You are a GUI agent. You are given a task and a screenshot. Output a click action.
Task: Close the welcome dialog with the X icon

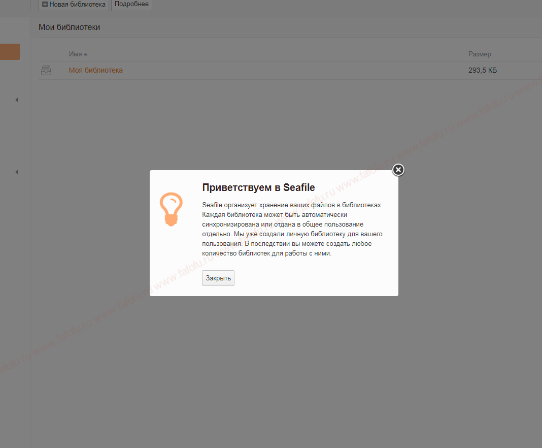pos(398,170)
